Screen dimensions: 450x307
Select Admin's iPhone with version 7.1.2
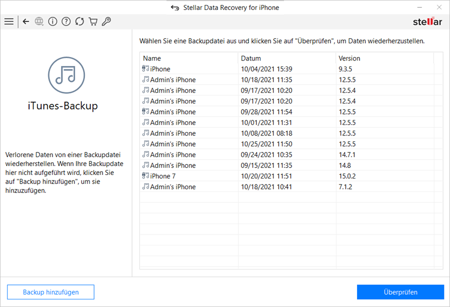click(173, 187)
